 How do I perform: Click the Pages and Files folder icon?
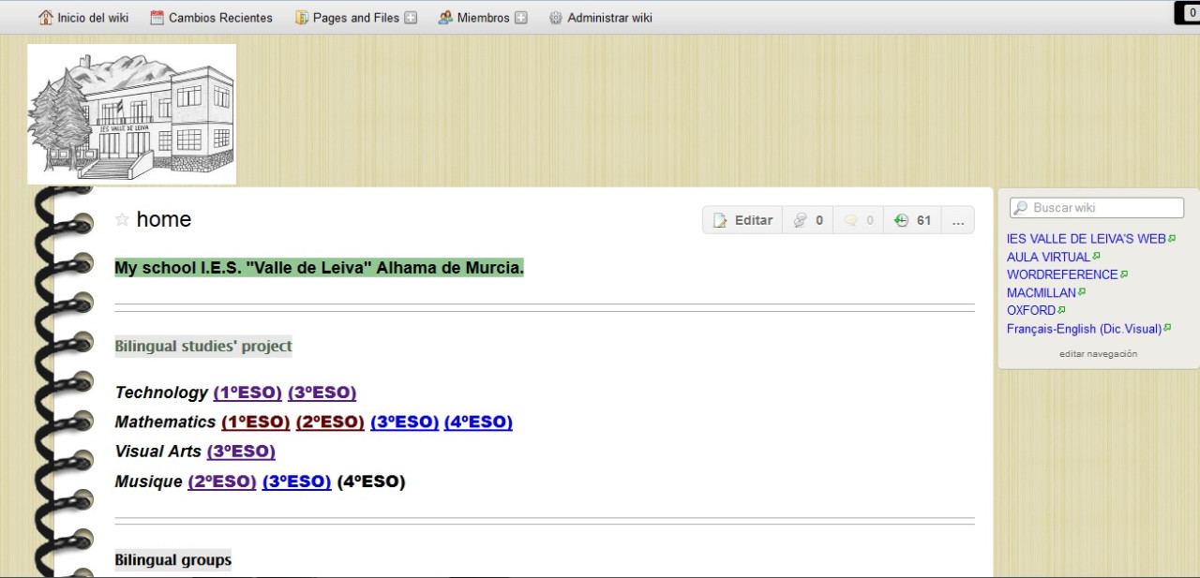(x=302, y=17)
